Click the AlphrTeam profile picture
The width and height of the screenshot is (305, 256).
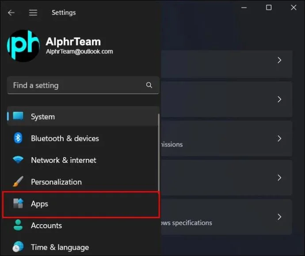(23, 46)
